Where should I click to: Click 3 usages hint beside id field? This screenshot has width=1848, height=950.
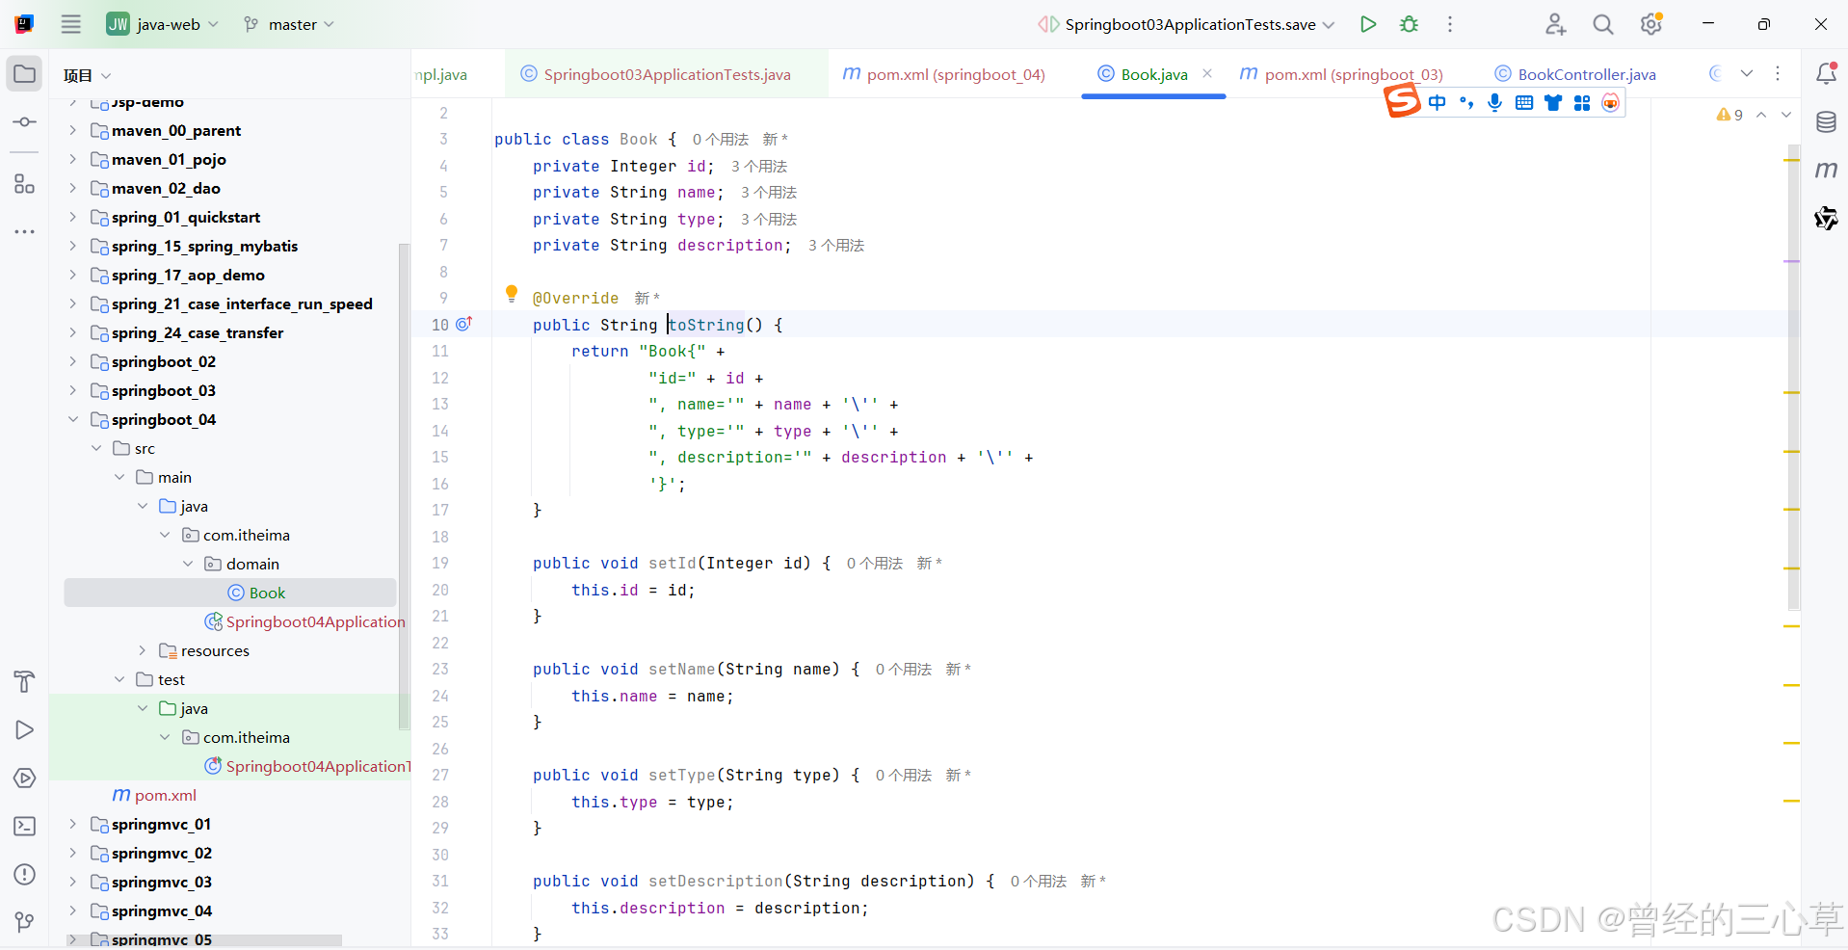(759, 167)
